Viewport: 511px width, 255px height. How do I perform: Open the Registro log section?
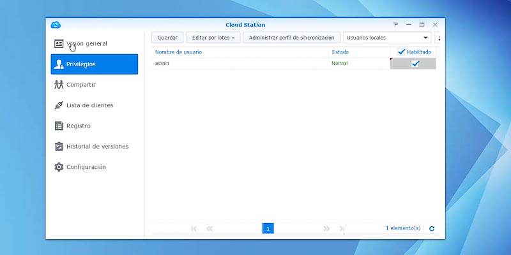pyautogui.click(x=94, y=126)
